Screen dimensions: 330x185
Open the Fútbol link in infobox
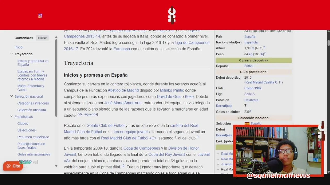[x=249, y=66]
